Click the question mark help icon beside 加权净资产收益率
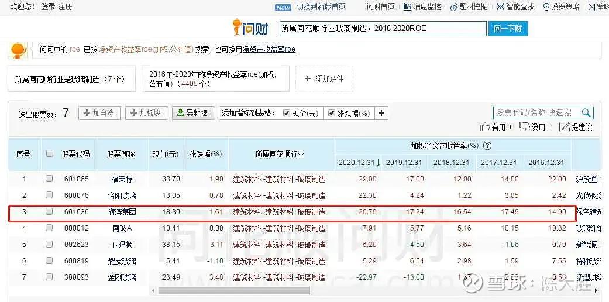Image resolution: width=609 pixels, height=302 pixels. tap(487, 146)
